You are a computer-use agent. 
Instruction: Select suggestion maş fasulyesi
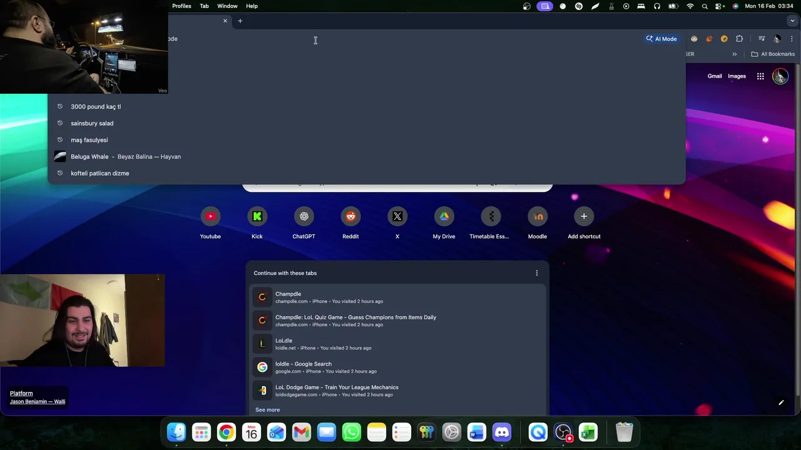tap(367, 140)
